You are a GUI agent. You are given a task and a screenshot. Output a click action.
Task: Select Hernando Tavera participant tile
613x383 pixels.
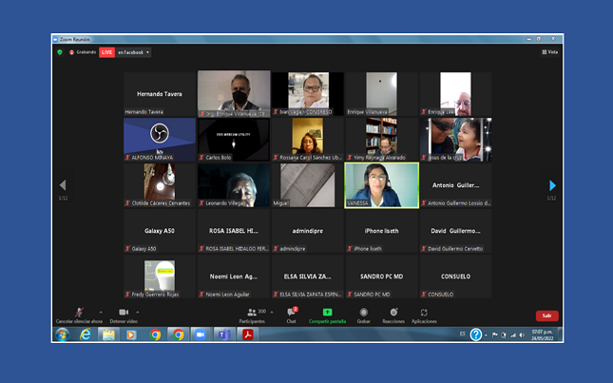[160, 94]
